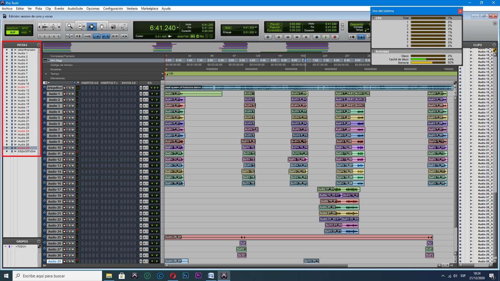
Task: Click the horizontal zoom arrows button
Action: pyautogui.click(x=70, y=36)
